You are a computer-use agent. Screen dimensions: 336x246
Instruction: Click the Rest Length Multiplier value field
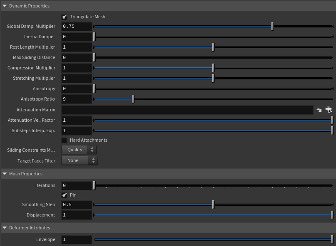pos(77,47)
